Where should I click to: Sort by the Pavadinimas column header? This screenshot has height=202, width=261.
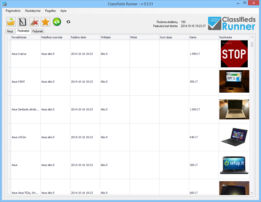tap(26, 37)
